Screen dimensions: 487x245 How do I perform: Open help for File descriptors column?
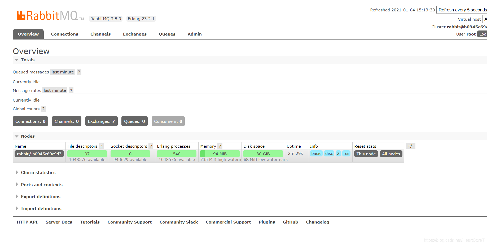tap(101, 146)
